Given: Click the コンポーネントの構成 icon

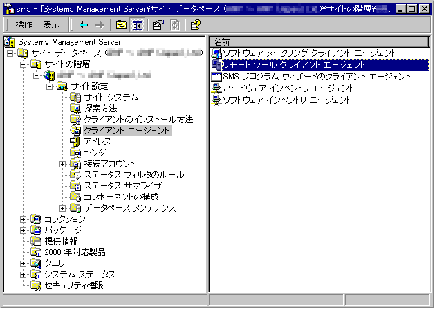Looking at the screenshot, I should (75, 197).
